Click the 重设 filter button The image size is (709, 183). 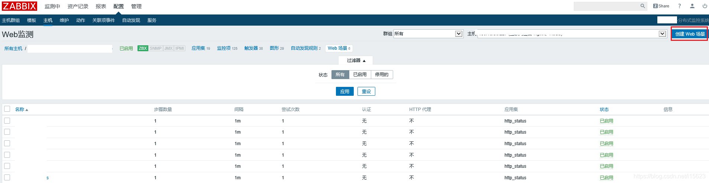click(x=366, y=91)
